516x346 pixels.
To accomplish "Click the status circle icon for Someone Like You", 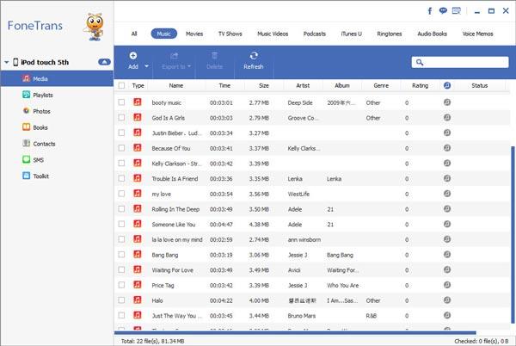I will pos(447,224).
